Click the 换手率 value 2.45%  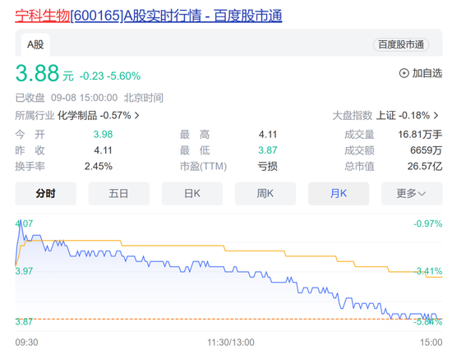(x=99, y=166)
